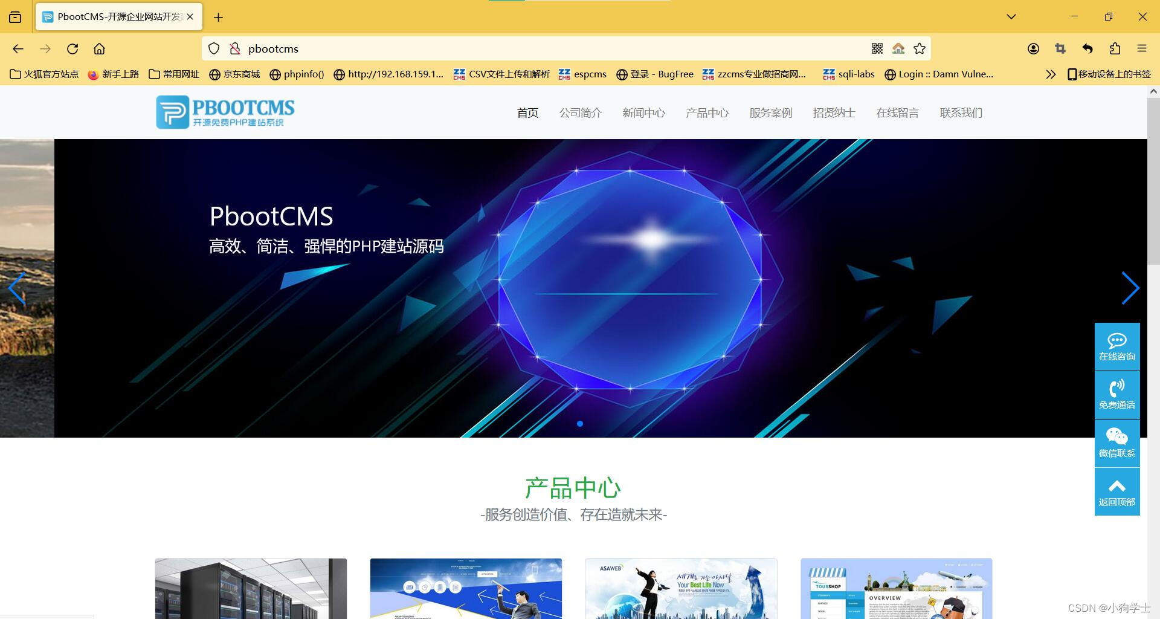Expand the list all tabs chevron
This screenshot has width=1160, height=619.
pos(1011,17)
